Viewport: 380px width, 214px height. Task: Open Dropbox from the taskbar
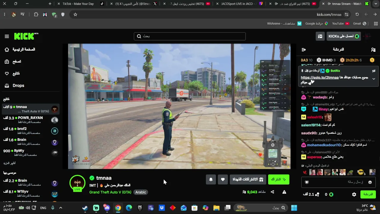(x=162, y=208)
